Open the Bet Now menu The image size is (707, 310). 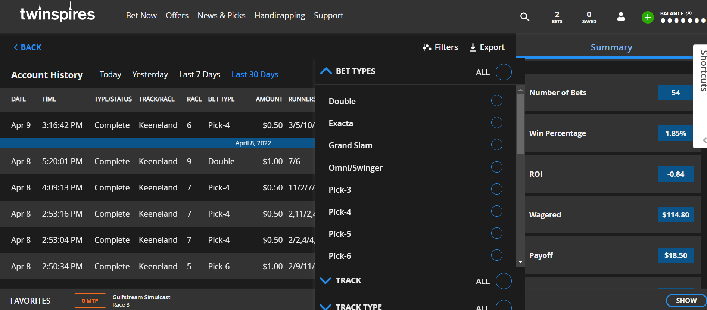[141, 16]
